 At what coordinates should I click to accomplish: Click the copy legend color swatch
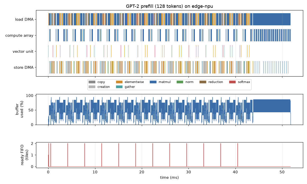(x=92, y=82)
